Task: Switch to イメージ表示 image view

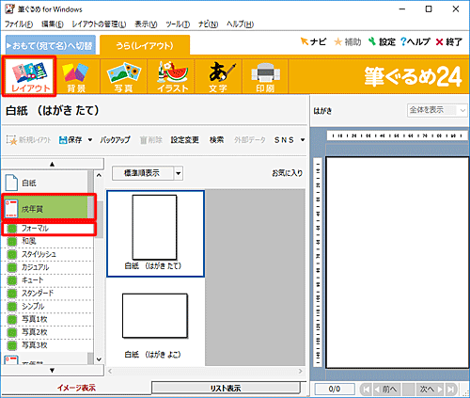Action: [x=76, y=388]
